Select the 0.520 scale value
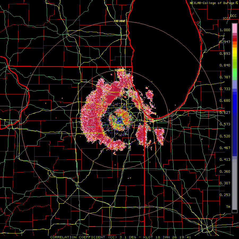 (x=225, y=136)
